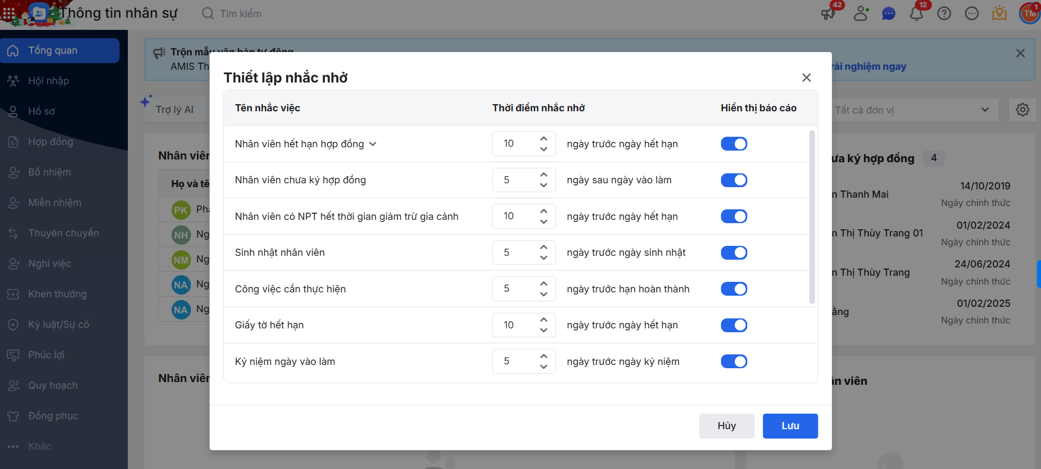The image size is (1041, 469).
Task: Click the help question mark icon
Action: coord(944,13)
